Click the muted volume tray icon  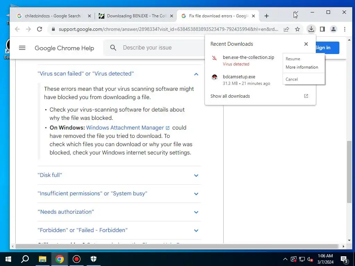tap(310, 259)
